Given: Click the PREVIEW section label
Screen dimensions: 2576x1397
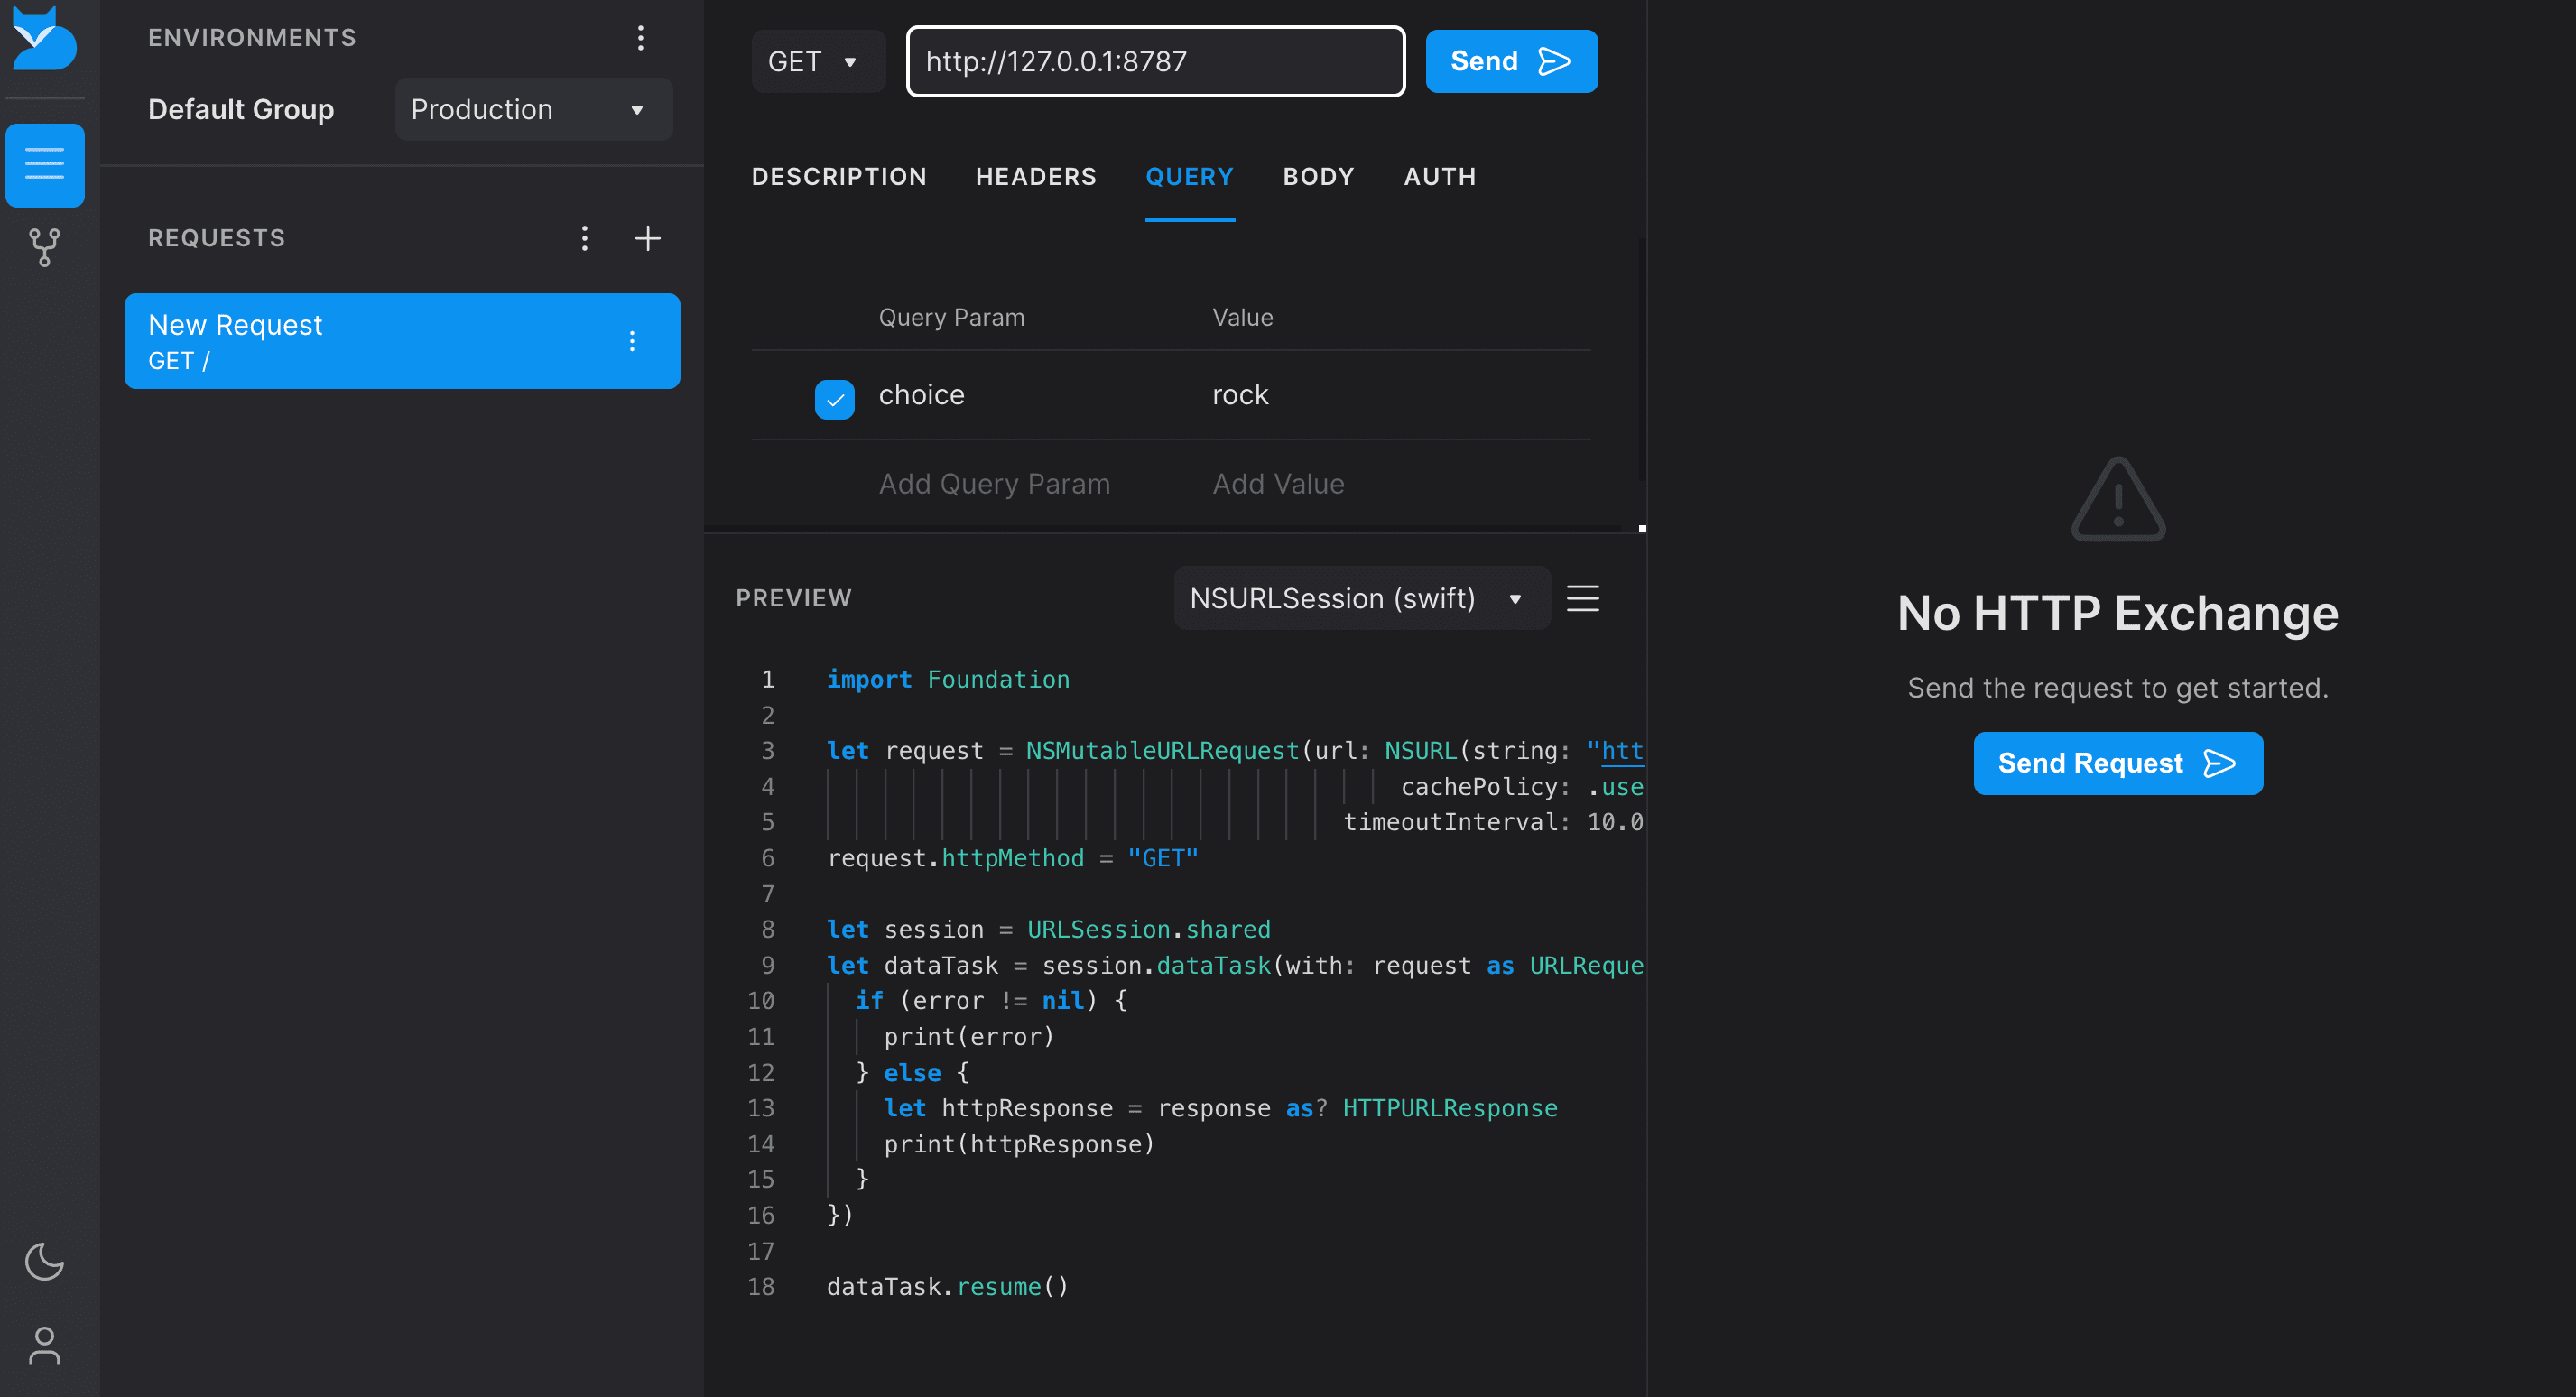Looking at the screenshot, I should tap(794, 598).
